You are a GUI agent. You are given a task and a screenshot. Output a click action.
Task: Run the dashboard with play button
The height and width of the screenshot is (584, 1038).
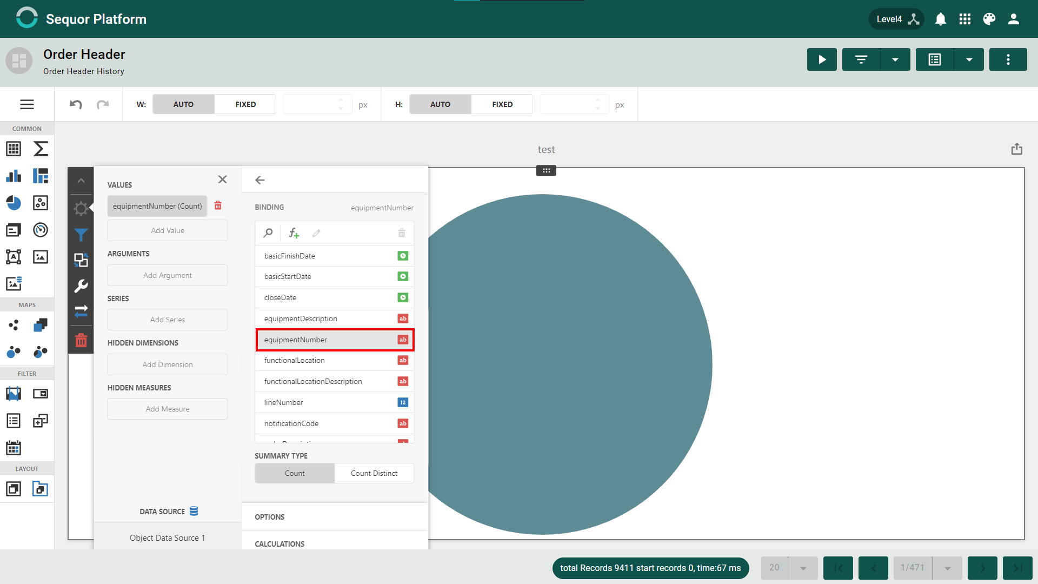(822, 59)
